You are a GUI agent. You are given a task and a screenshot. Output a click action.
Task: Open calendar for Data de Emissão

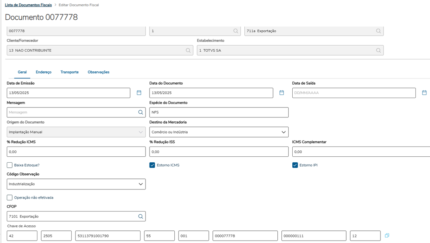[x=139, y=93]
